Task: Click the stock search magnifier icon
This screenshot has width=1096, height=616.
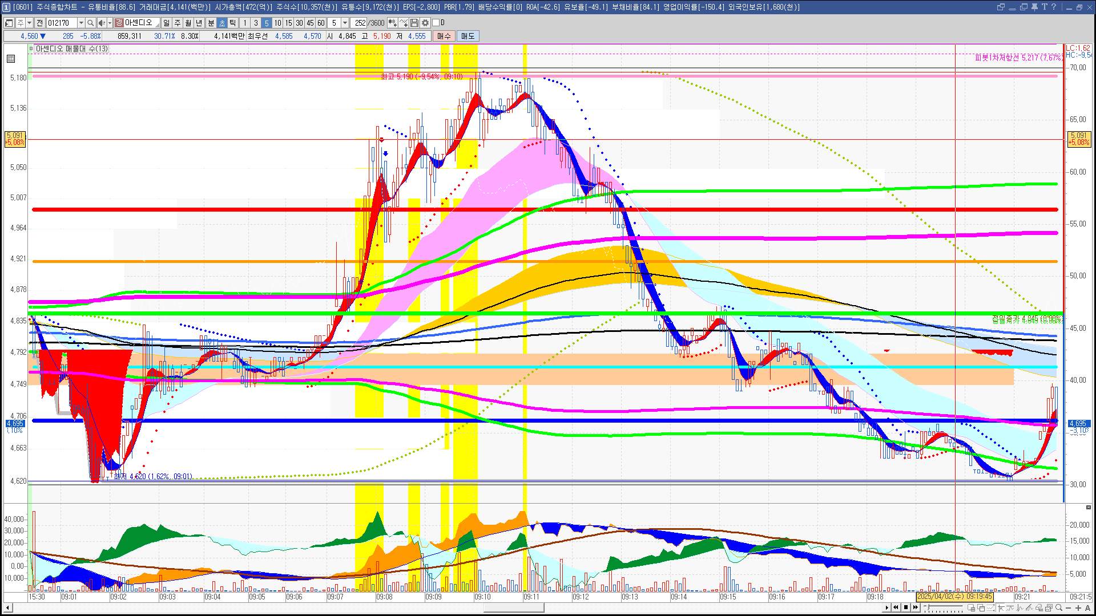Action: pos(90,23)
